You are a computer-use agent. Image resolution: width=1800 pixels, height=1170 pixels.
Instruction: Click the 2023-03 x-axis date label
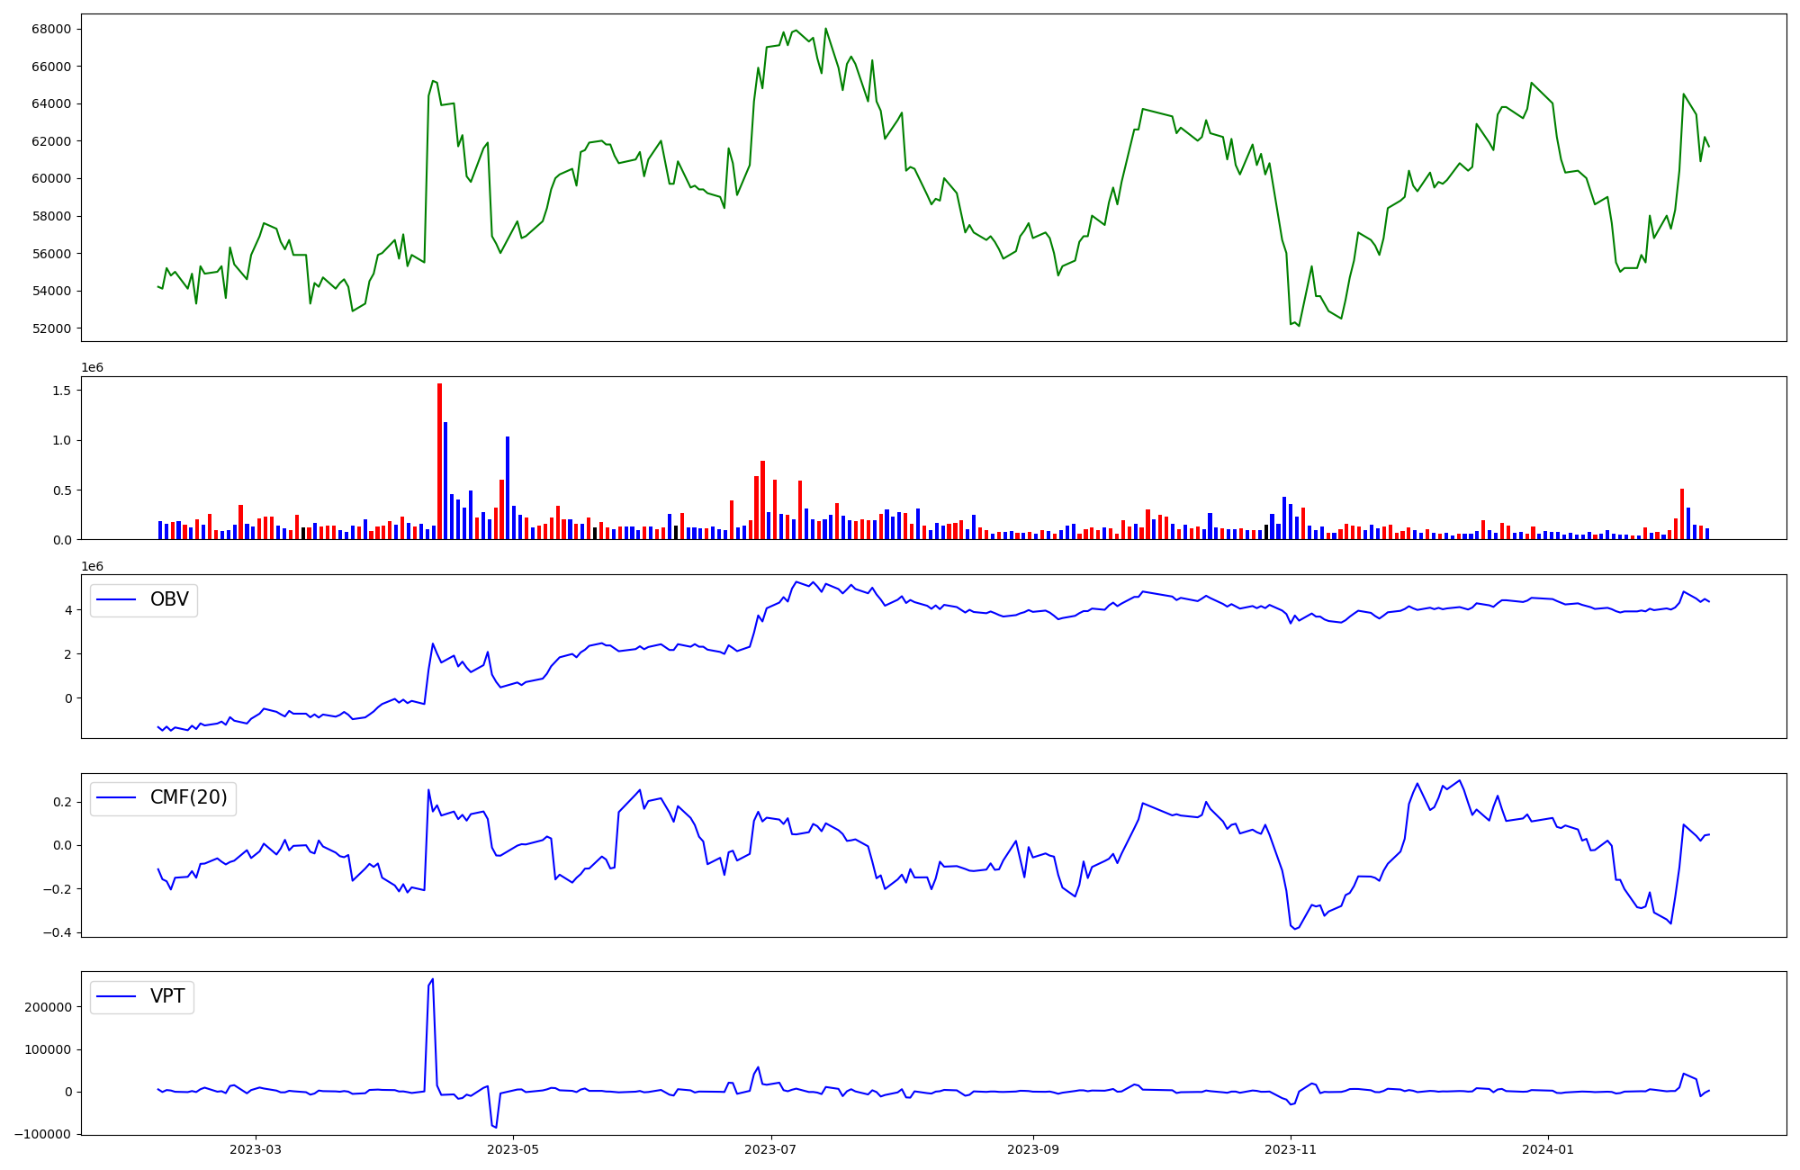pos(256,1149)
